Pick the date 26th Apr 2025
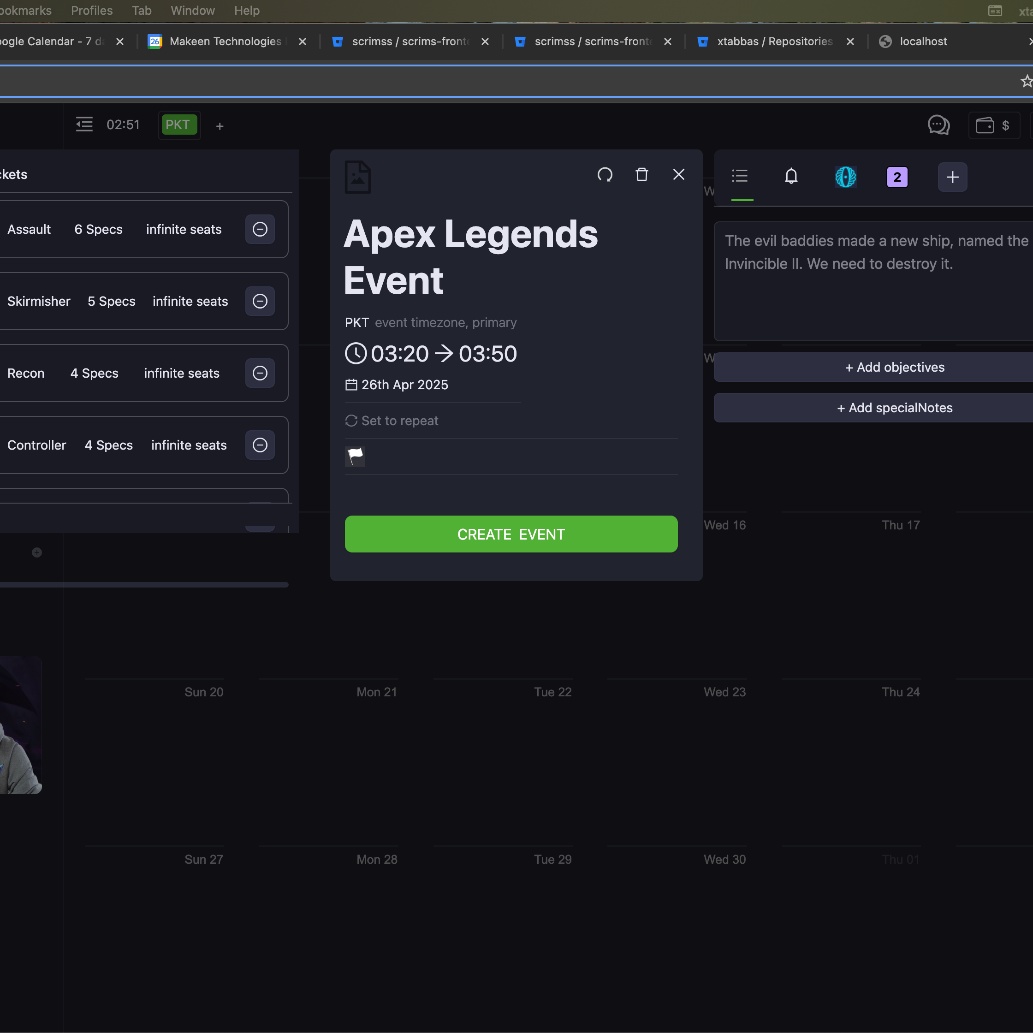 (397, 385)
